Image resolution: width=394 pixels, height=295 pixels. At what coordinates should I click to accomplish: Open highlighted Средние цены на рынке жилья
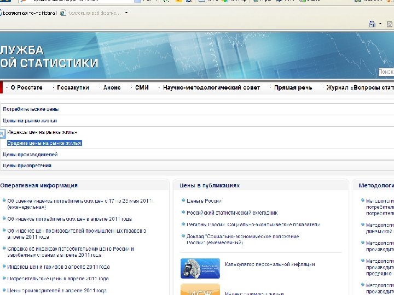44,143
